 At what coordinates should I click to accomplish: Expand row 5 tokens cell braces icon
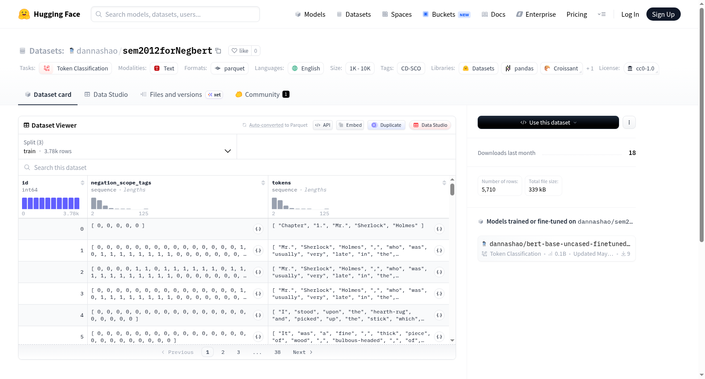(439, 337)
